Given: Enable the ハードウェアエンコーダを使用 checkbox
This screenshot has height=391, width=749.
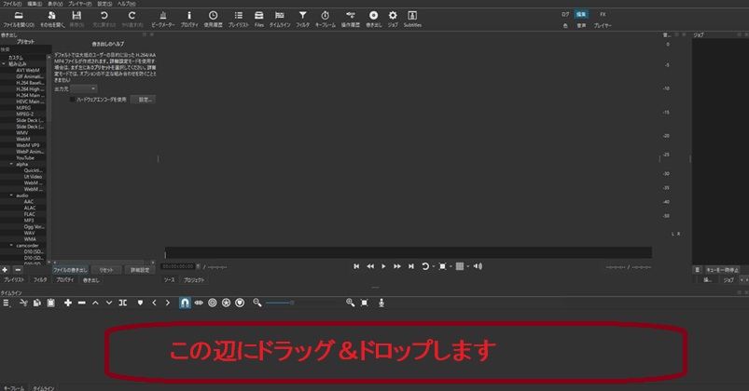Looking at the screenshot, I should (73, 98).
